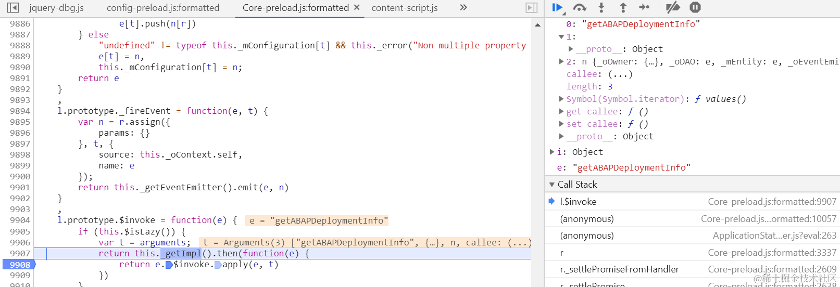
Task: Expand the 'get callee' entry
Action: (x=561, y=111)
